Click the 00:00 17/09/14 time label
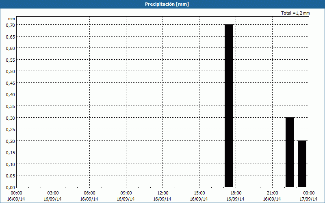Viewport: 325px width, 203px height. [308, 196]
